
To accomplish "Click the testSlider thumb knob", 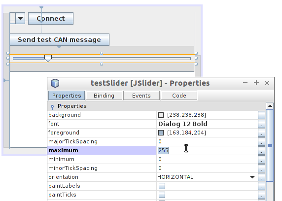I will (x=48, y=59).
